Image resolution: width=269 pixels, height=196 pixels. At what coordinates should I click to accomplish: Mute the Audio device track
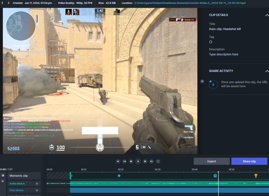click(x=37, y=184)
